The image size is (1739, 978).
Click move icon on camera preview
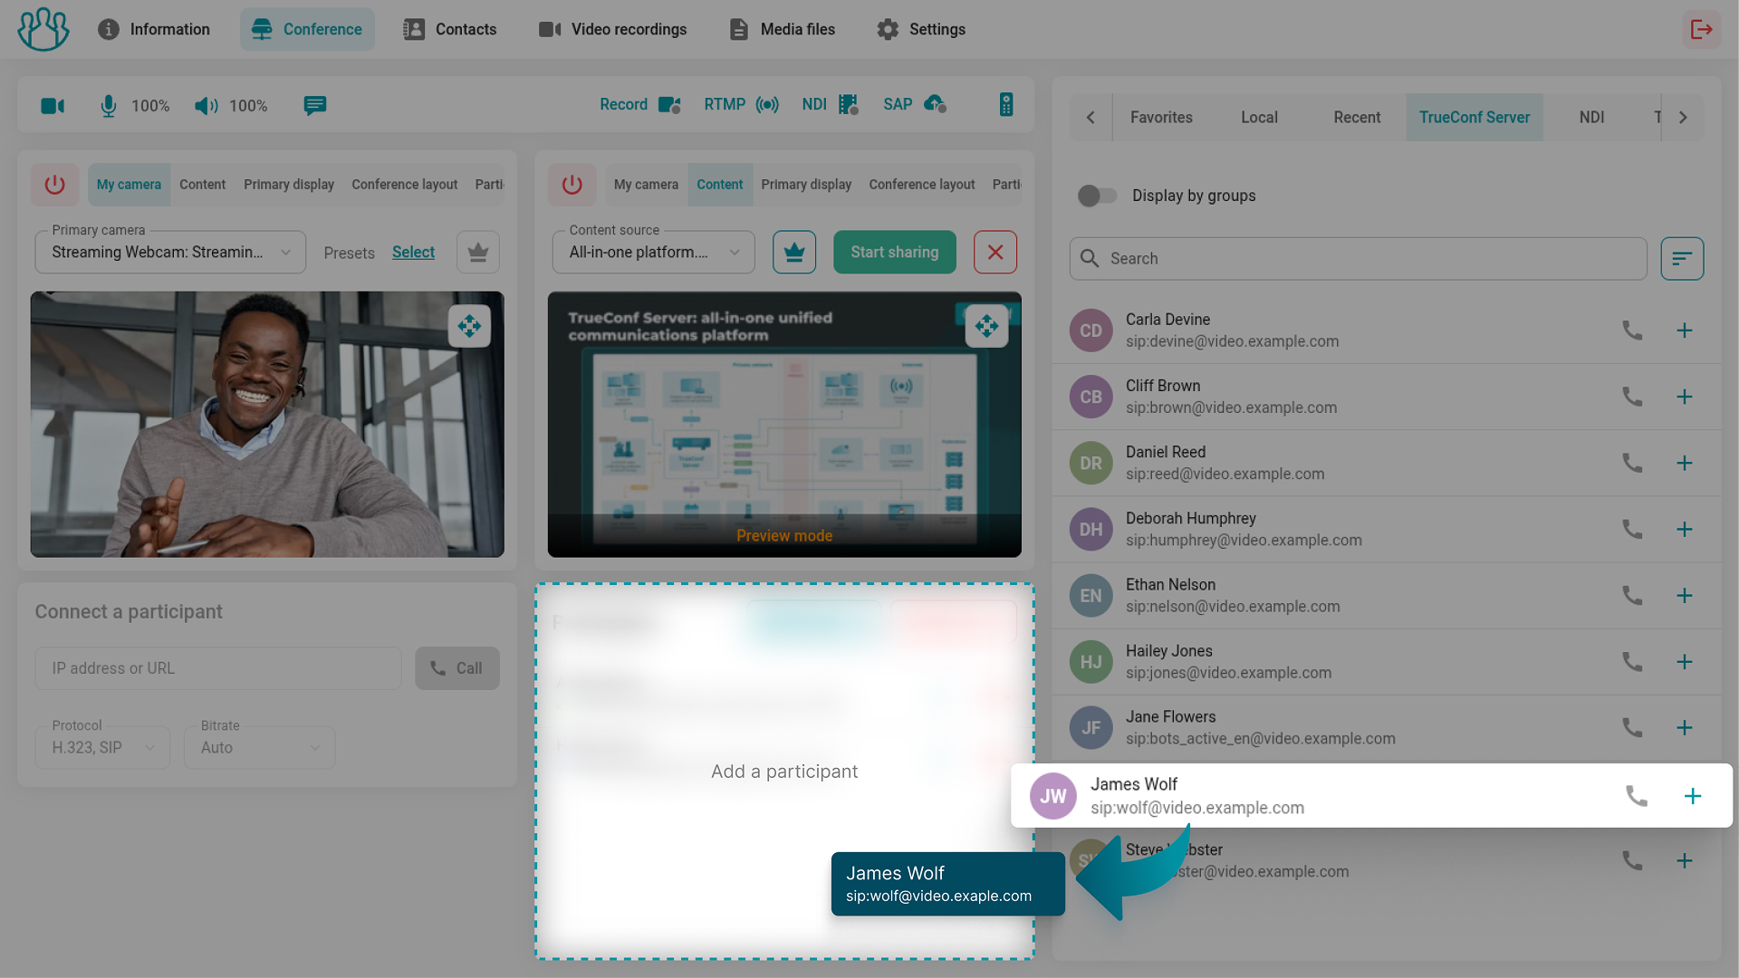(x=469, y=326)
